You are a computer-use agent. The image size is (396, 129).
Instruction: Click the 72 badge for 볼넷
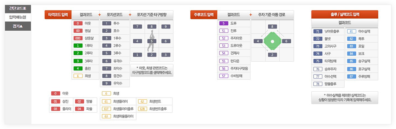(x=318, y=39)
